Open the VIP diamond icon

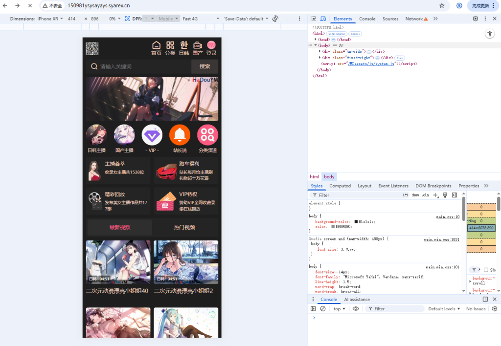pyautogui.click(x=152, y=135)
